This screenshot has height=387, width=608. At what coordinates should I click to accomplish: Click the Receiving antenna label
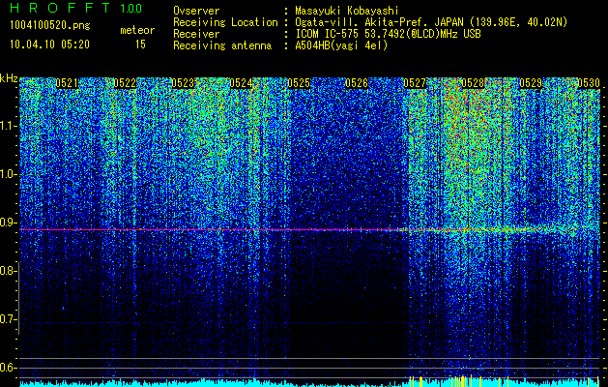(222, 45)
